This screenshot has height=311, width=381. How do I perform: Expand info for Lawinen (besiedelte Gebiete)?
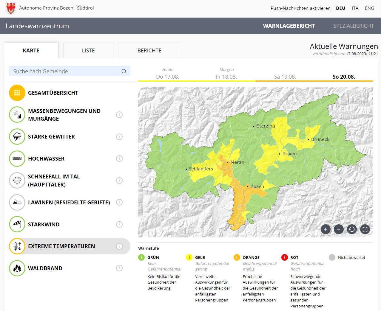(x=119, y=202)
